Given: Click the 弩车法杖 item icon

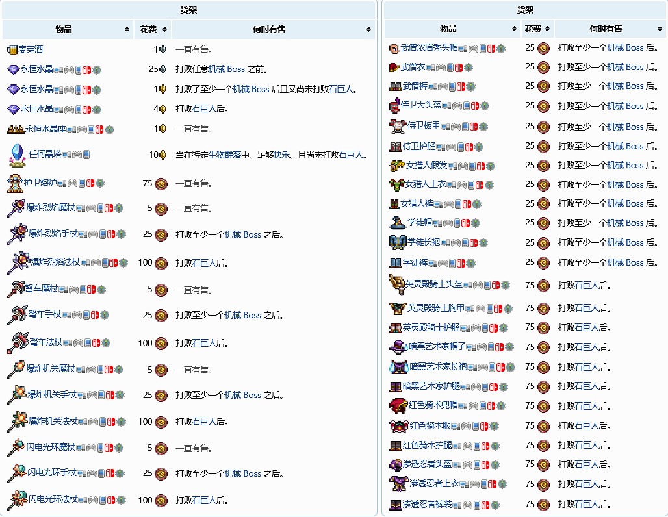Looking at the screenshot, I should tap(18, 342).
